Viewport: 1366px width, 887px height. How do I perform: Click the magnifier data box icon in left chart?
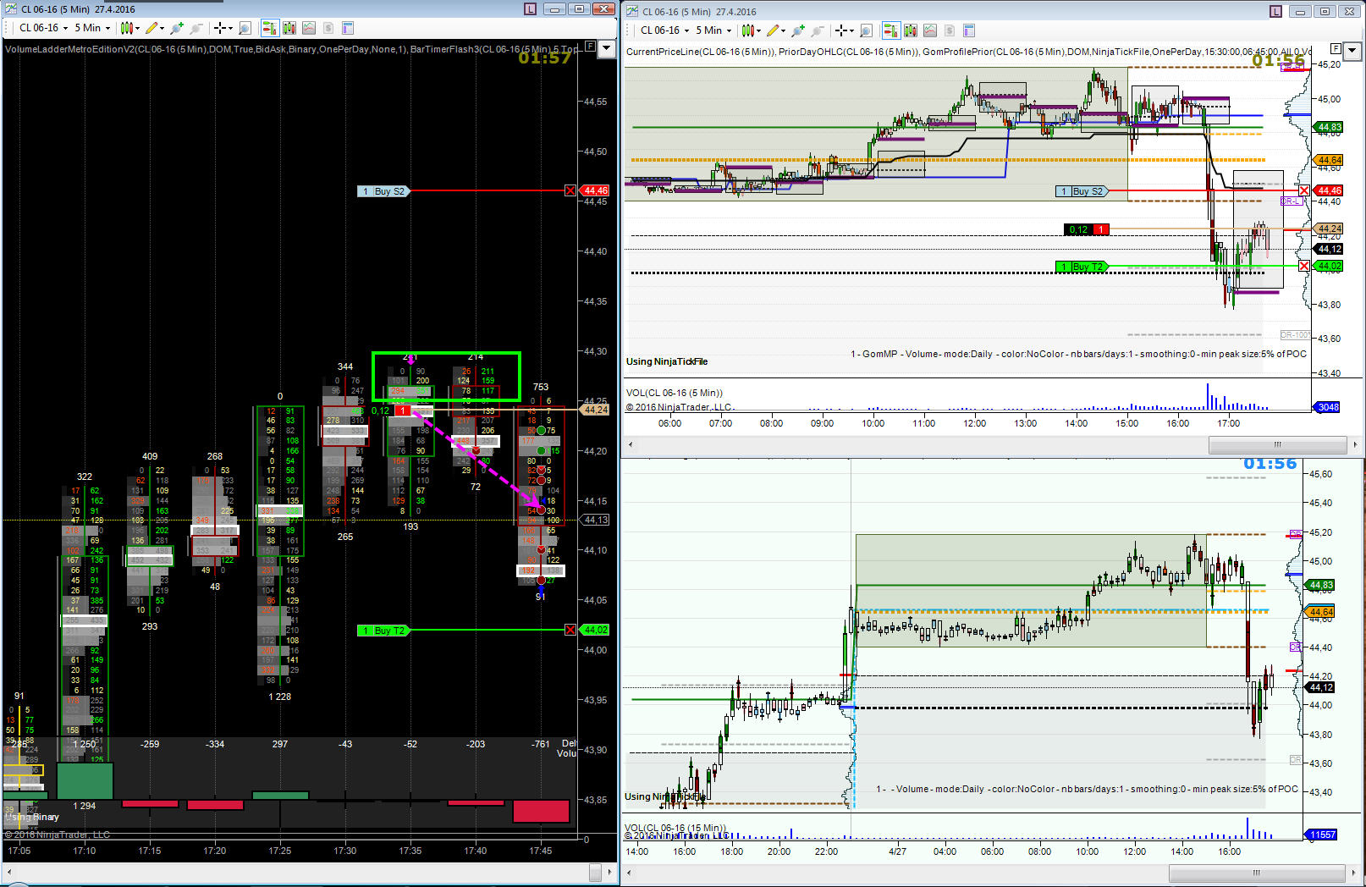click(245, 28)
